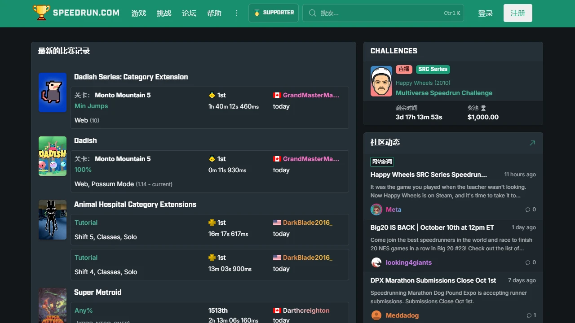Open Happy Wheels SRC Series Speedrun post
Viewport: 575px width, 323px height.
[x=429, y=175]
